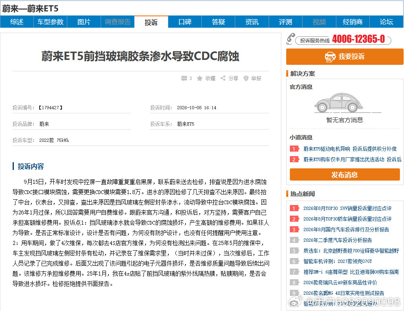Click the 投诉车系 value 蔚来ET5
The width and height of the screenshot is (404, 311).
click(x=185, y=124)
